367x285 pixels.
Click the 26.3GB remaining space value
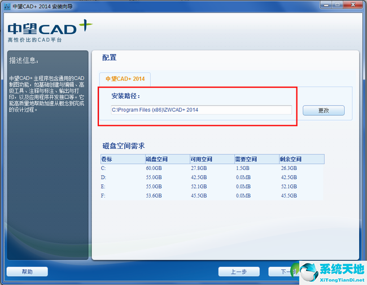point(289,168)
